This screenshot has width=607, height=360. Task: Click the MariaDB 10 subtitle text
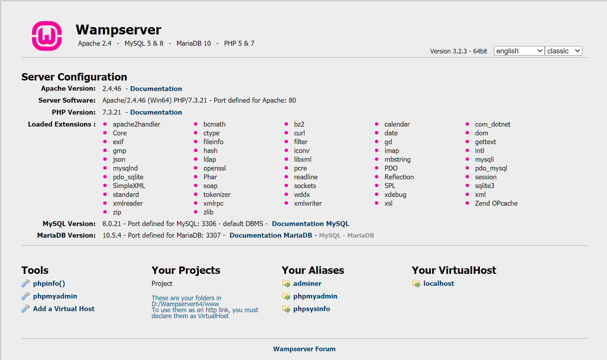pos(194,43)
